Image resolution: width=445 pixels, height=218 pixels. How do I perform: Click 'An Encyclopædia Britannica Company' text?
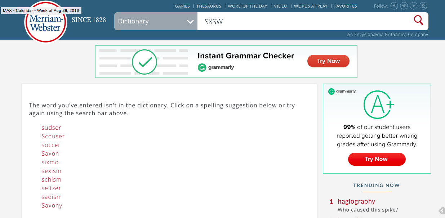pyautogui.click(x=388, y=35)
